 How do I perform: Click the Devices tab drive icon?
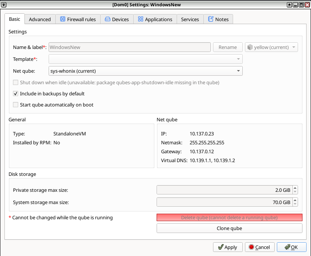coord(108,19)
